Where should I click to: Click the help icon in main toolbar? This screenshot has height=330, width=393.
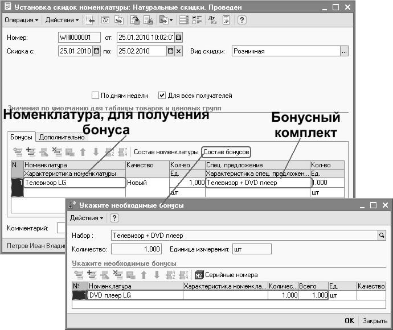(x=241, y=20)
